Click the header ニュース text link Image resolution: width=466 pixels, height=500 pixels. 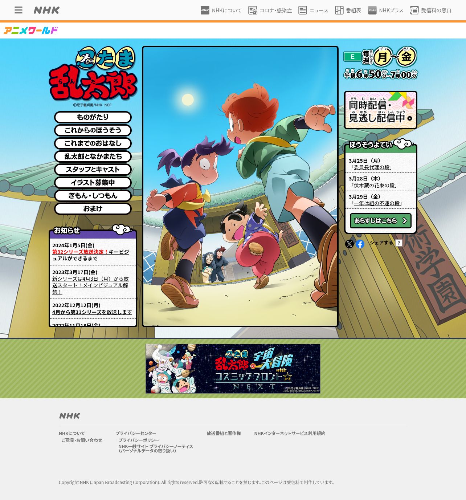tap(319, 11)
